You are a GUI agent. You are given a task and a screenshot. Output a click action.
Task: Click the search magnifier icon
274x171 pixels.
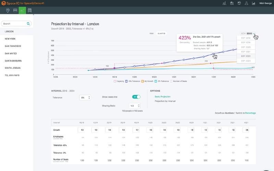28,24
